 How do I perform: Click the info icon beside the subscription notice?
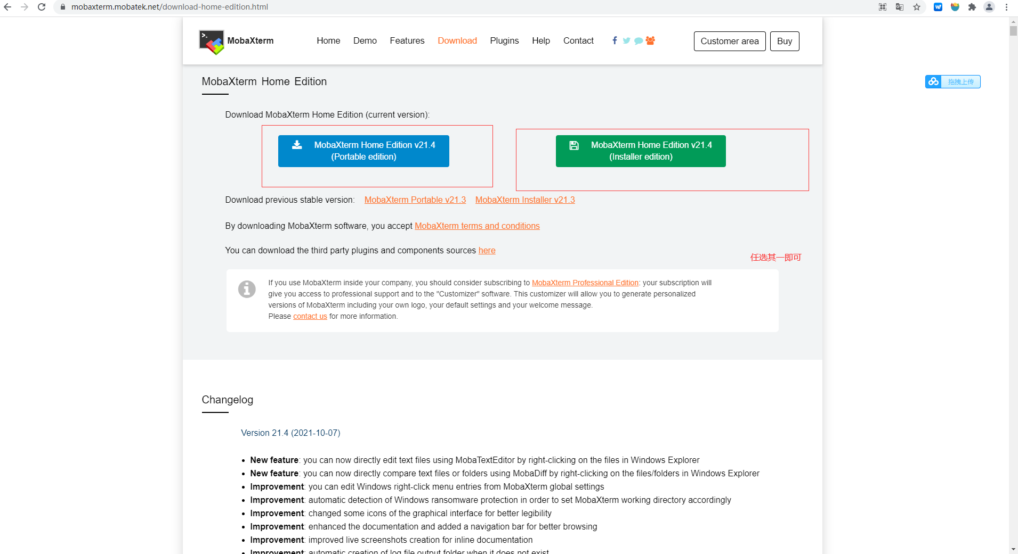[x=246, y=290]
